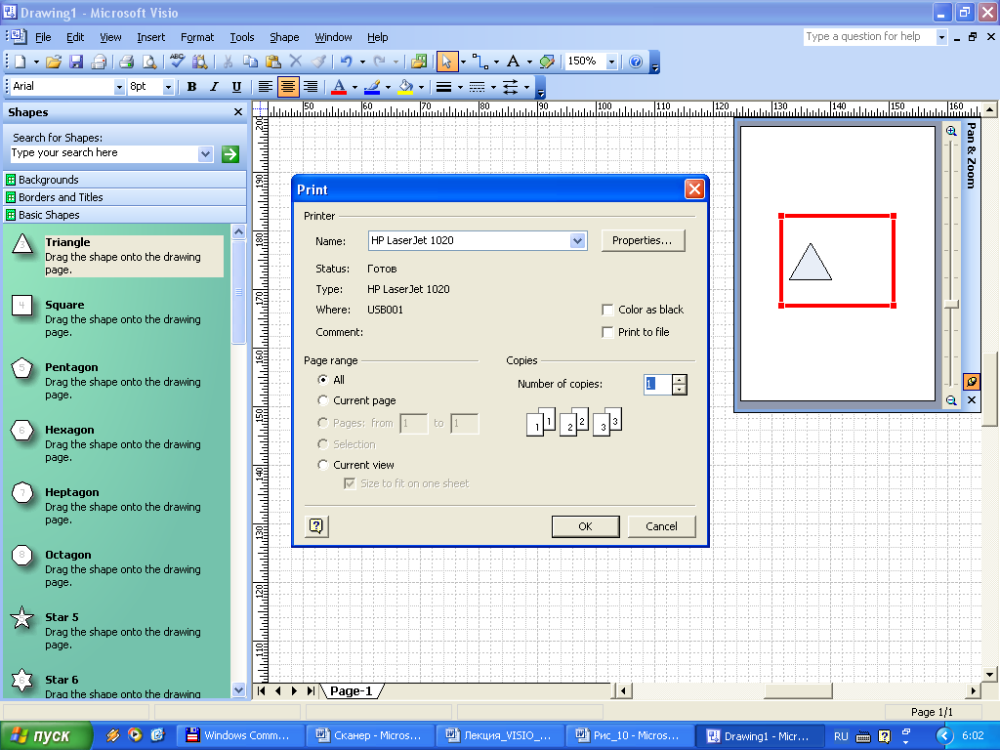Image resolution: width=1000 pixels, height=750 pixels.
Task: Expand the font size dropdown
Action: (168, 87)
